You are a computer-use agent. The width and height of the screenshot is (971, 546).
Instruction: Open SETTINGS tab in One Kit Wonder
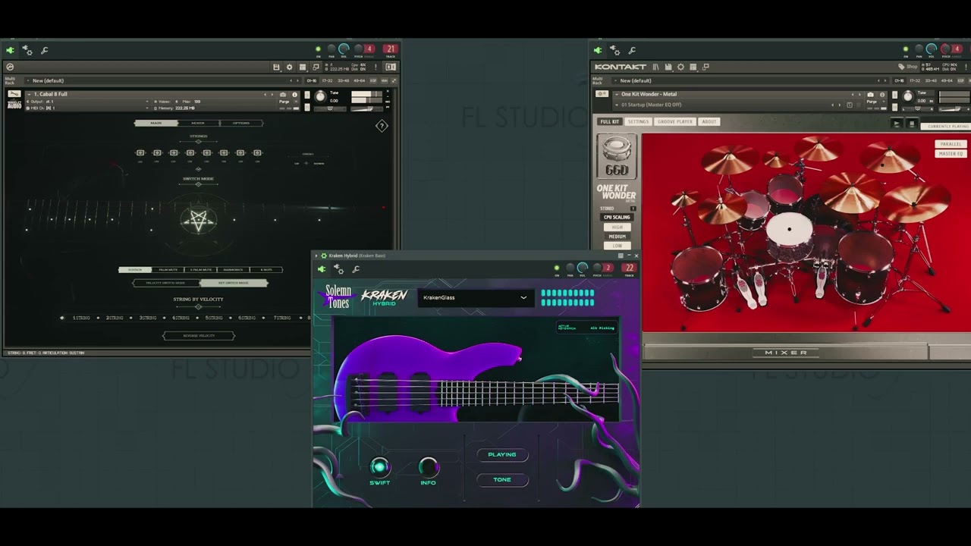[638, 121]
